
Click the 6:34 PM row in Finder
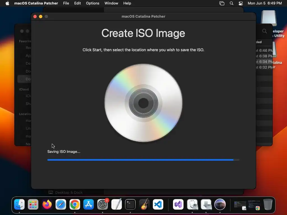tap(264, 62)
